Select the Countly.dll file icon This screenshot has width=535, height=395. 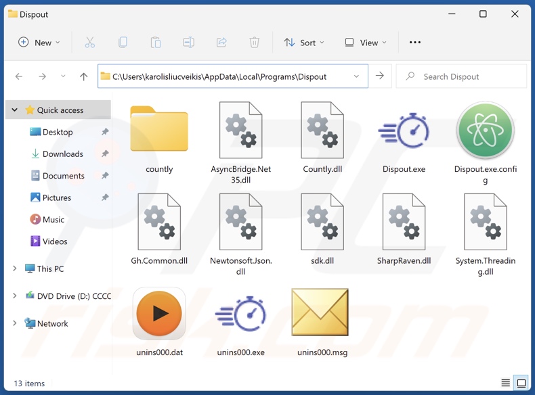point(322,130)
